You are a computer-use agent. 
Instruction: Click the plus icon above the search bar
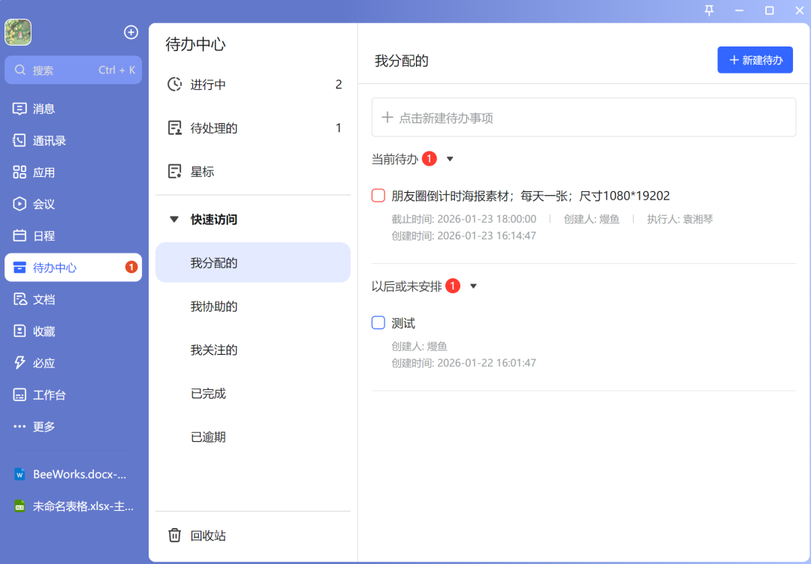point(131,32)
